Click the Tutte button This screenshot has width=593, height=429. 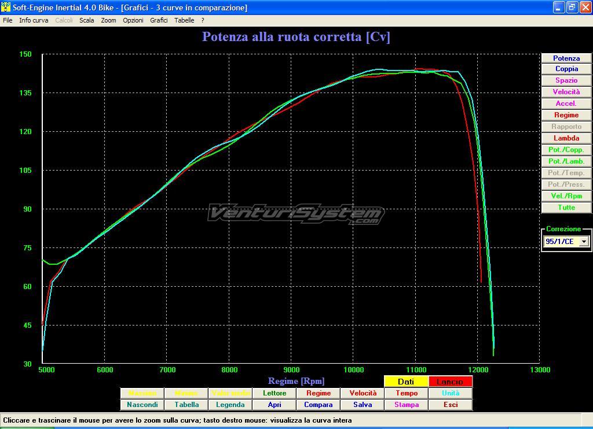(x=566, y=208)
